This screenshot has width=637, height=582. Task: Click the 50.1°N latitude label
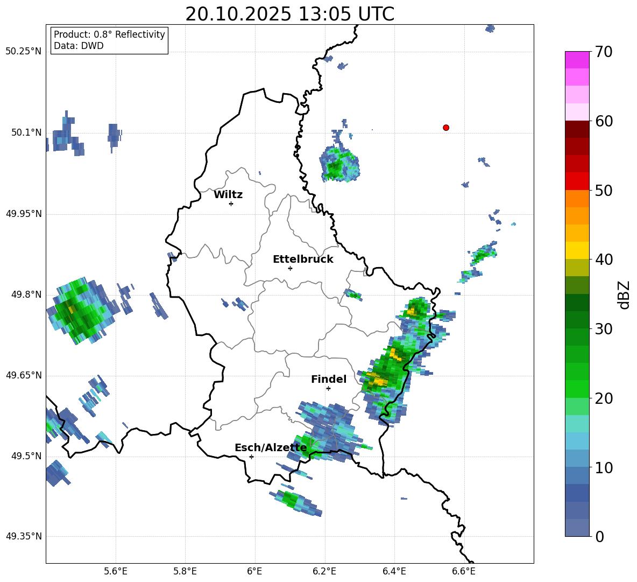pyautogui.click(x=27, y=132)
